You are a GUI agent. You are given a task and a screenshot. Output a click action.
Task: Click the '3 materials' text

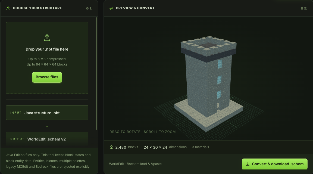pos(201,147)
